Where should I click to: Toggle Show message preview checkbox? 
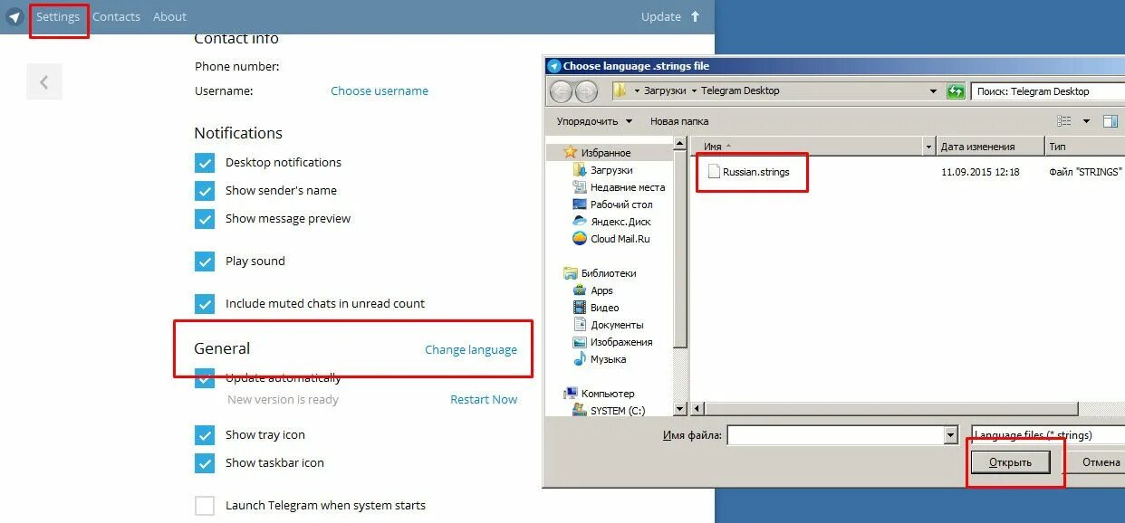pos(205,219)
